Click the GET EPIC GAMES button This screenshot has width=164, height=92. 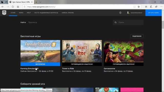(153, 13)
